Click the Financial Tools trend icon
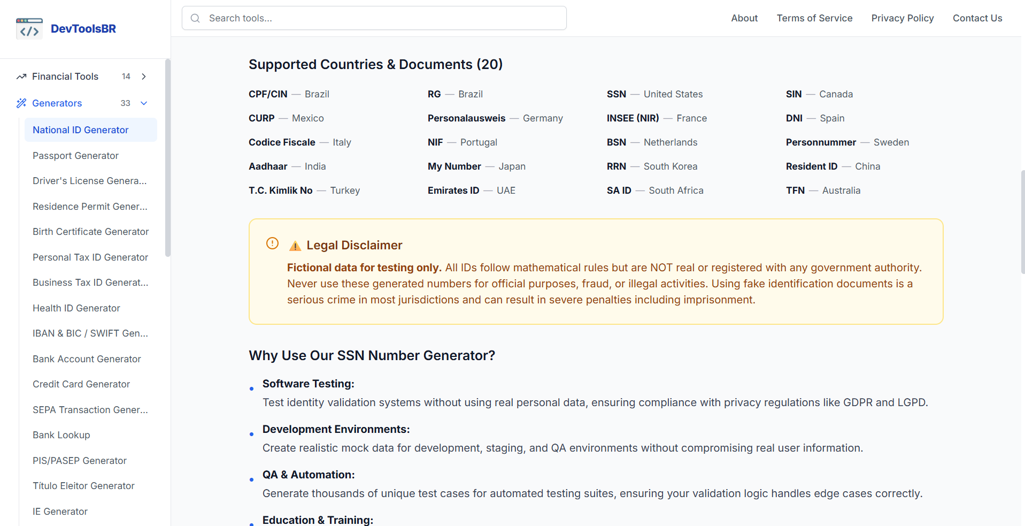Screen dimensions: 1025x526 (x=21, y=77)
